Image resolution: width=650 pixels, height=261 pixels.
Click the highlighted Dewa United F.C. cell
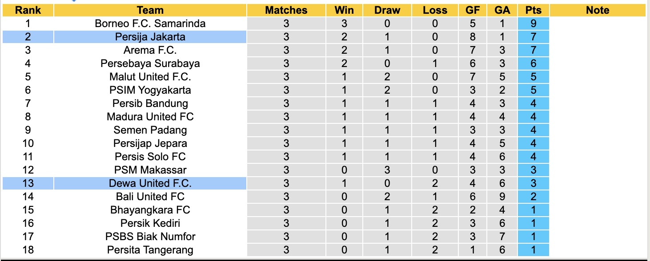(150, 183)
